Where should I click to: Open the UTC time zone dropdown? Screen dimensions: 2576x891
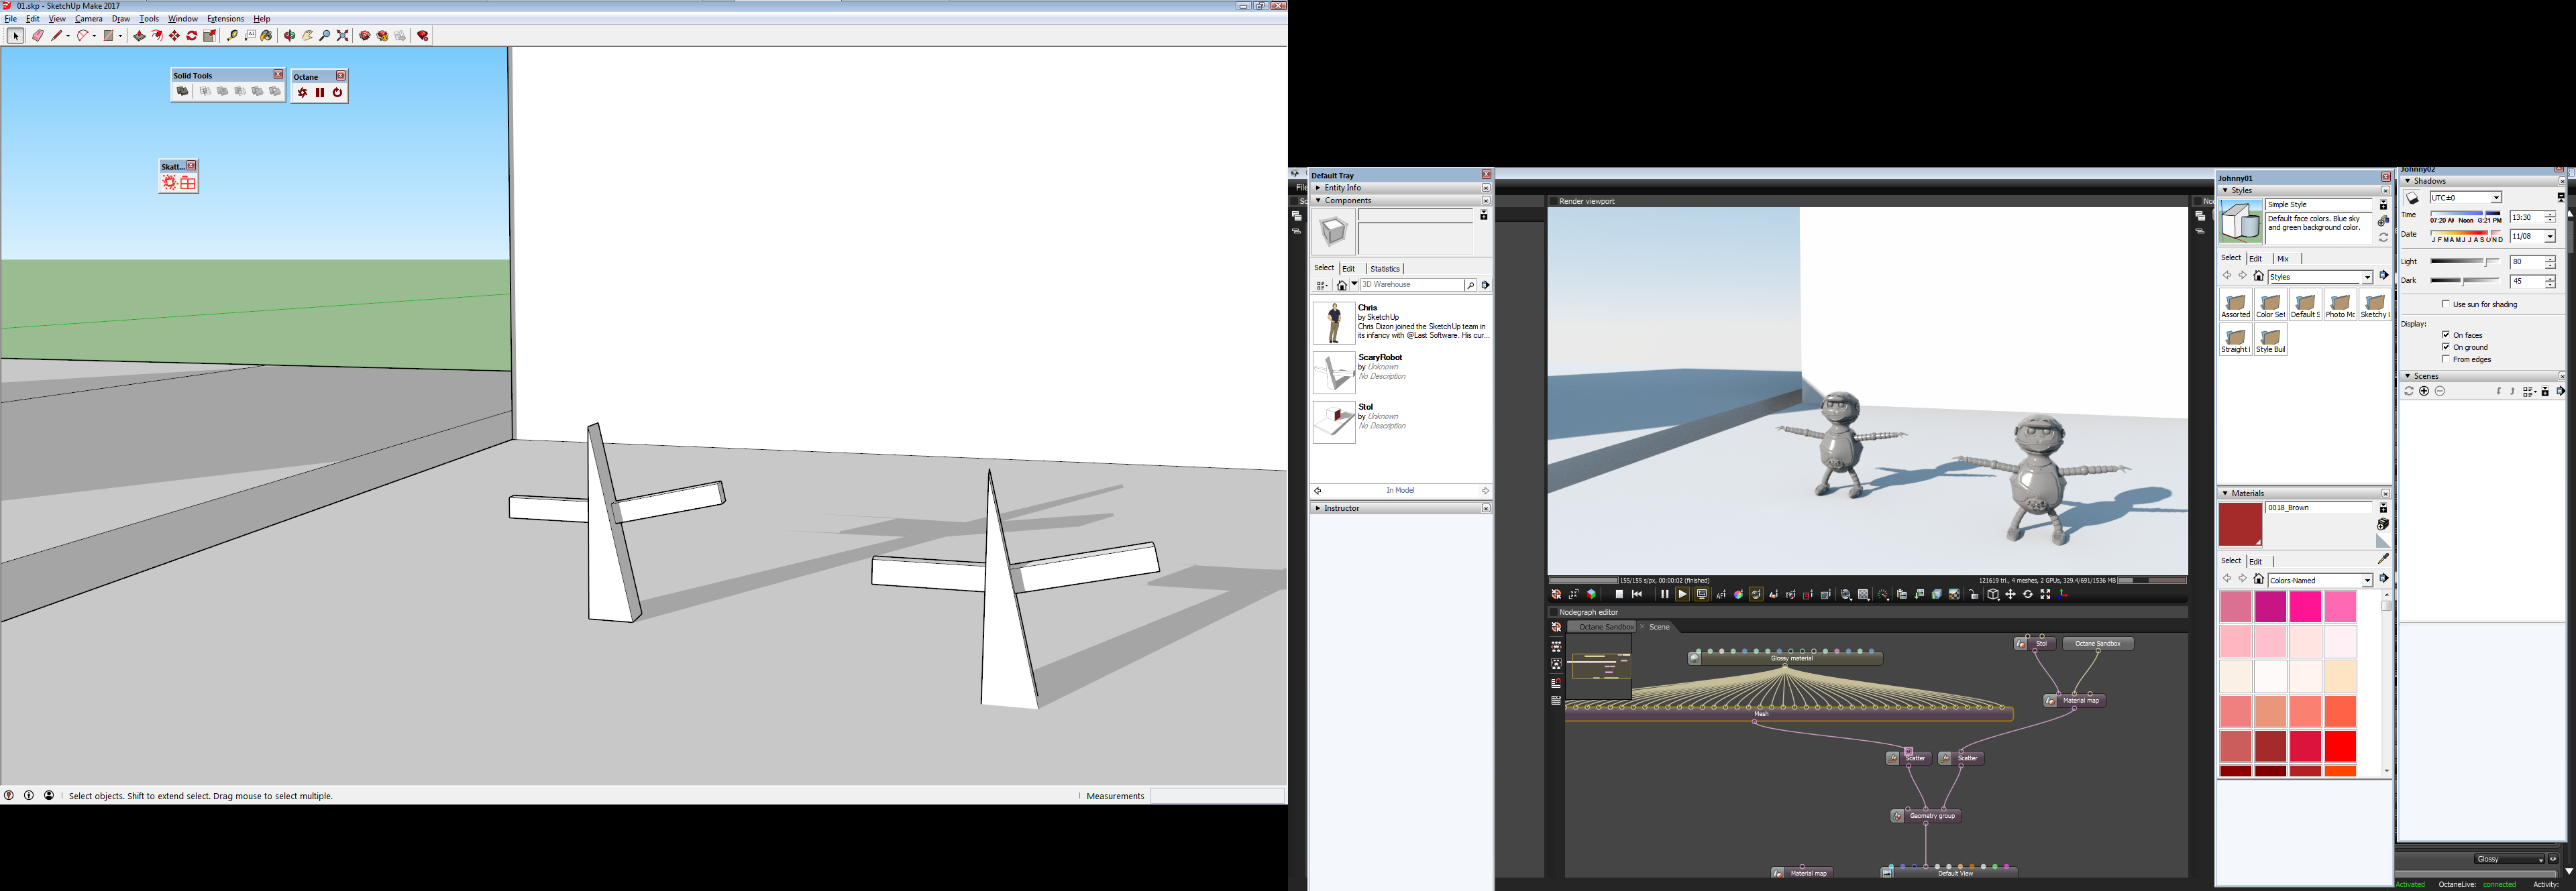[2495, 198]
